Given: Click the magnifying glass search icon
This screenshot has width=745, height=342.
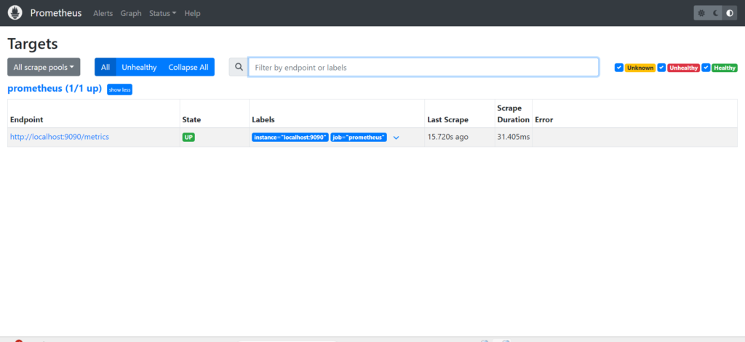Looking at the screenshot, I should click(239, 67).
